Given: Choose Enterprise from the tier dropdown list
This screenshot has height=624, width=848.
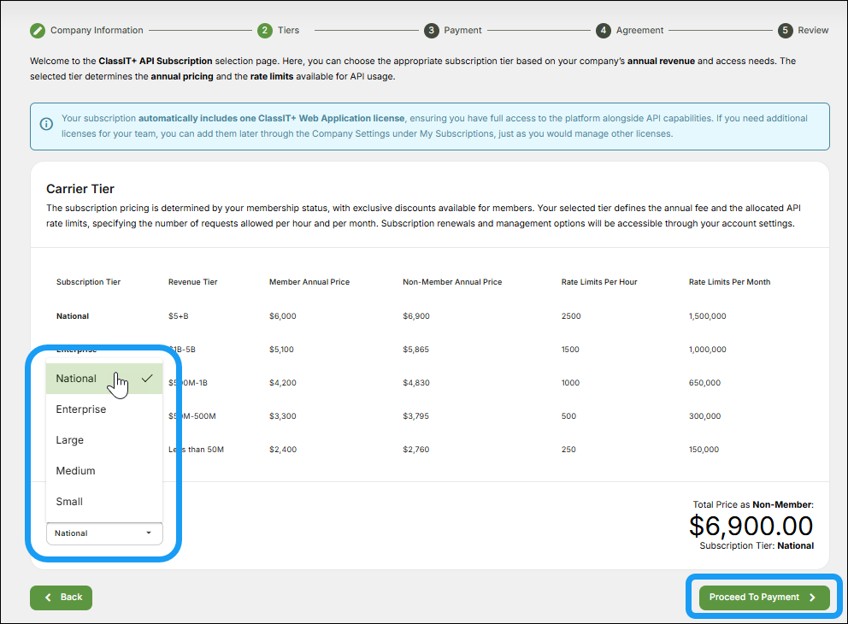Looking at the screenshot, I should [80, 409].
